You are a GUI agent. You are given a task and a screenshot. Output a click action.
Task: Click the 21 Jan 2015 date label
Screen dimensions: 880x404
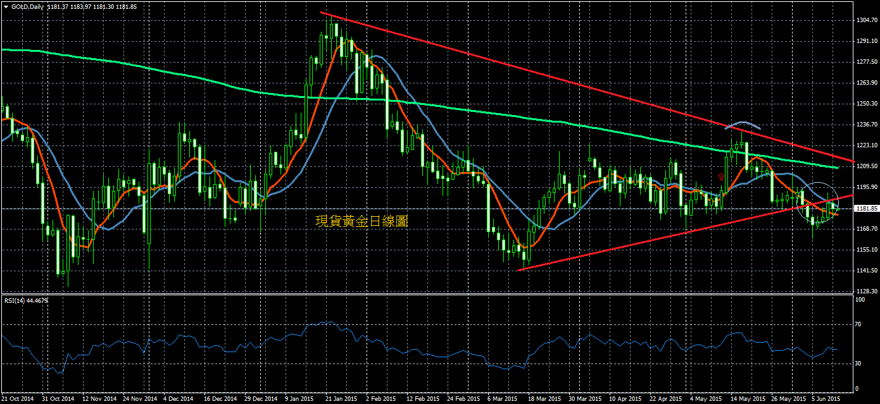tap(341, 399)
